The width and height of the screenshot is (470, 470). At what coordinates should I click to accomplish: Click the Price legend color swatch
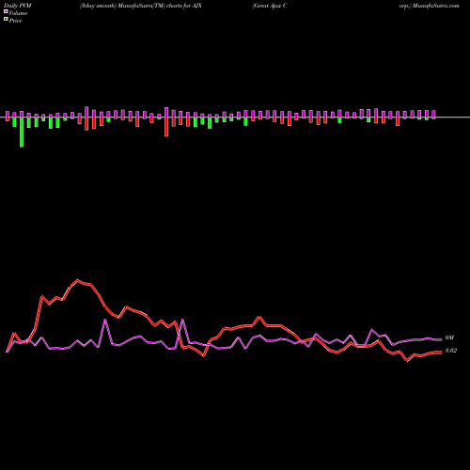click(x=6, y=20)
